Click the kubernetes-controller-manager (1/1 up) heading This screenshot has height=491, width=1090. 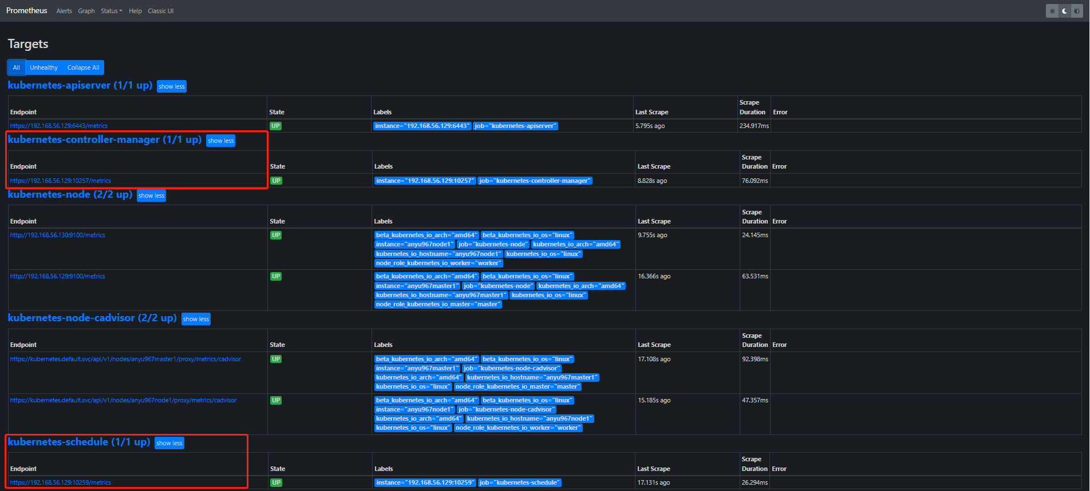click(x=105, y=140)
